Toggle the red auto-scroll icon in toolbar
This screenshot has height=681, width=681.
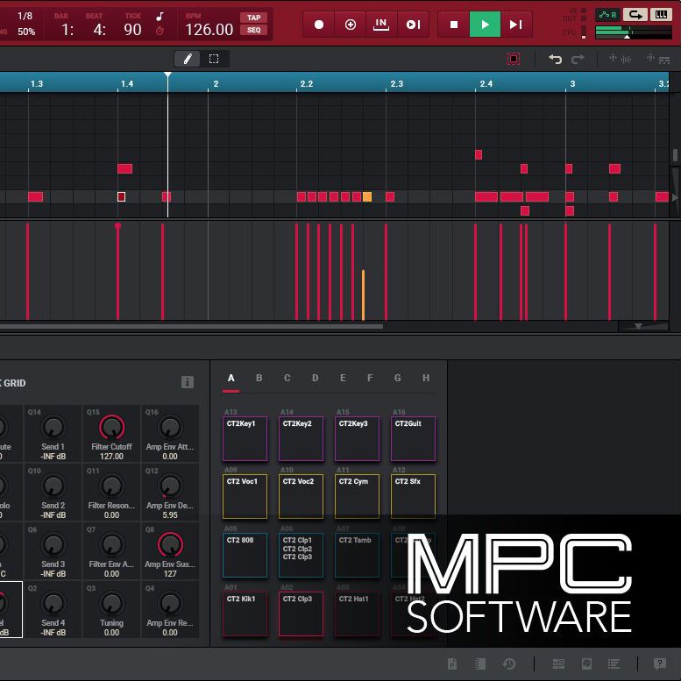514,59
